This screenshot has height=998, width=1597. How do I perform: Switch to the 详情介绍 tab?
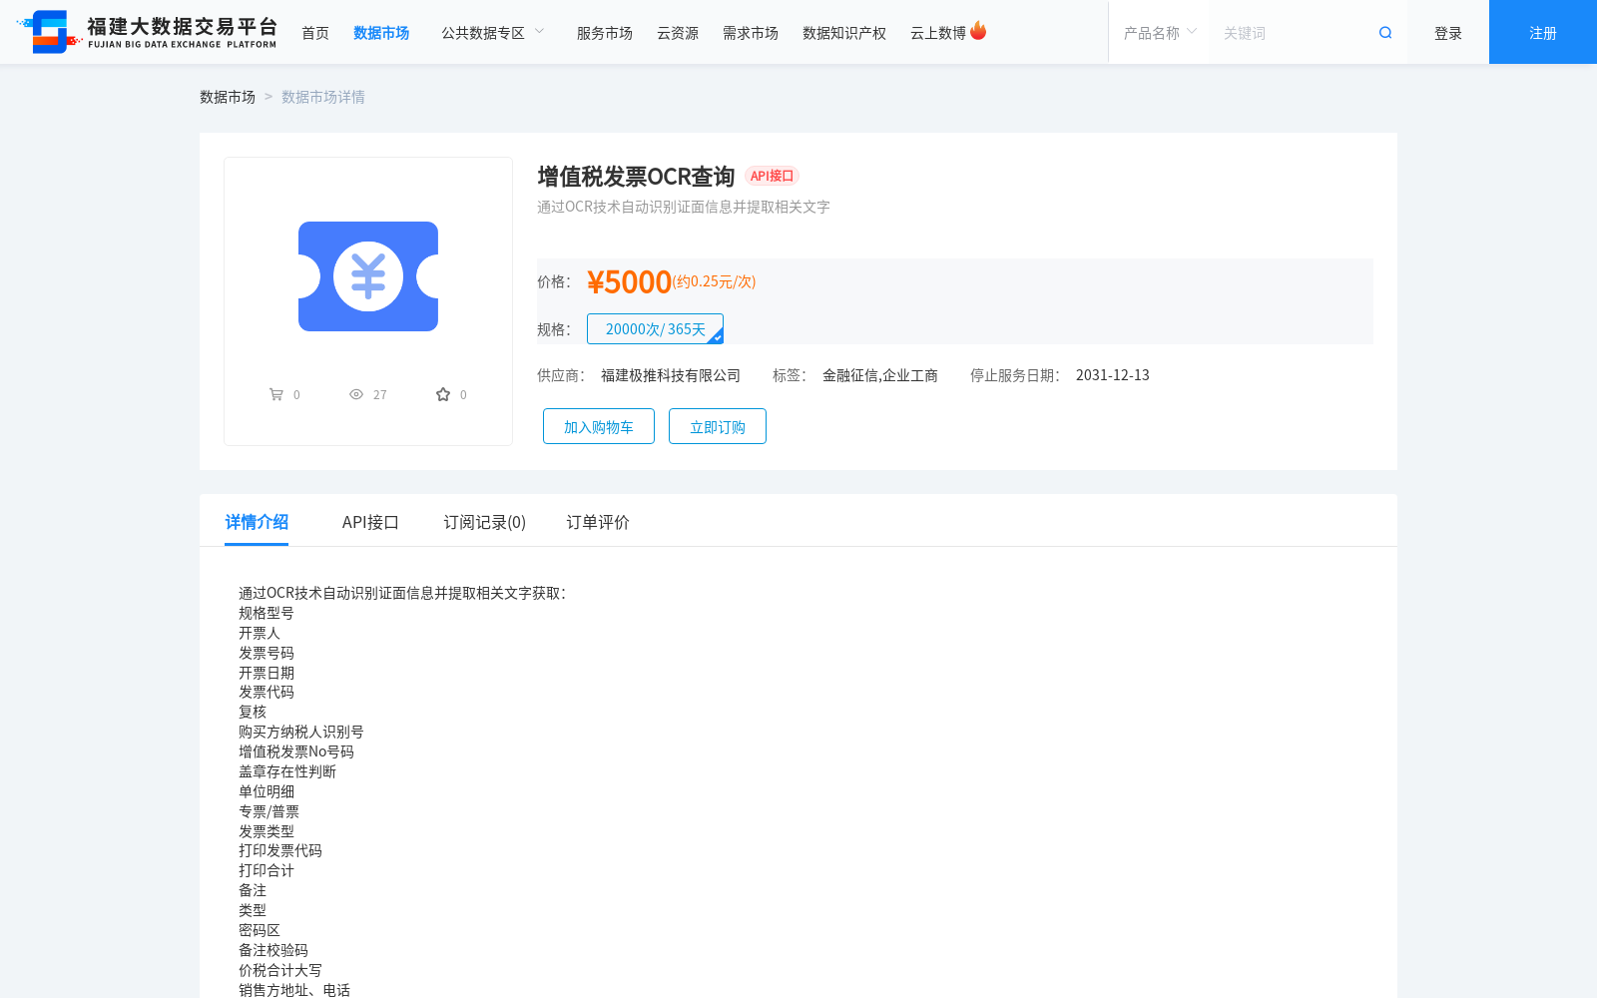pos(257,522)
